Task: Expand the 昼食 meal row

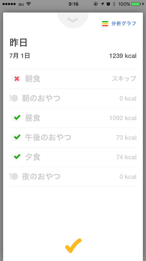Action: (73, 118)
